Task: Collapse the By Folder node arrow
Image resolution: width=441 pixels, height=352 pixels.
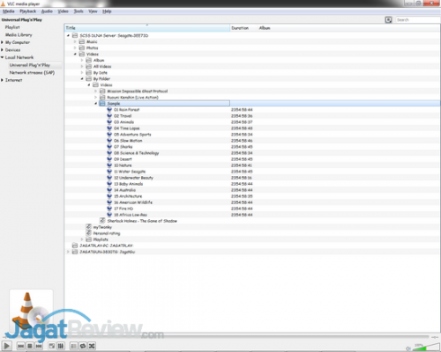Action: pyautogui.click(x=82, y=79)
